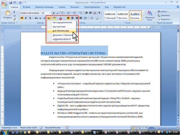The width and height of the screenshot is (180, 135).
Task: Click word count 'Число слов: 3/120'
Action: (x=28, y=127)
